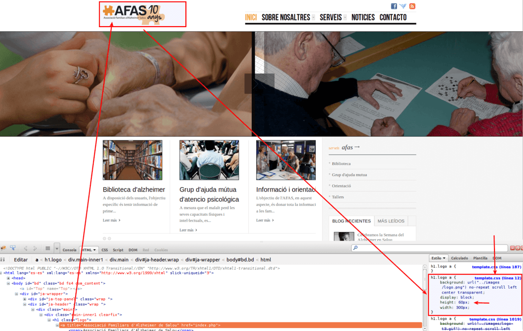The image size is (523, 331).
Task: Click the slideshow arrow between photos
Action: coord(259,84)
